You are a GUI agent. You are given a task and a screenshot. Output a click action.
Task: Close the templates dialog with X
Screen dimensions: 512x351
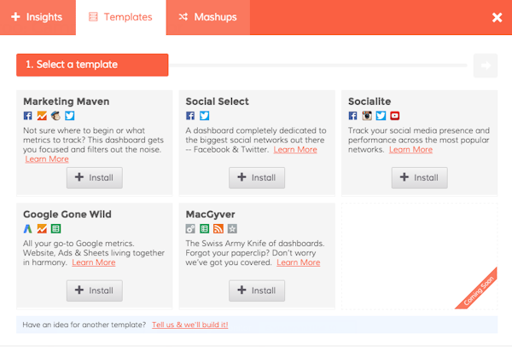tap(497, 17)
